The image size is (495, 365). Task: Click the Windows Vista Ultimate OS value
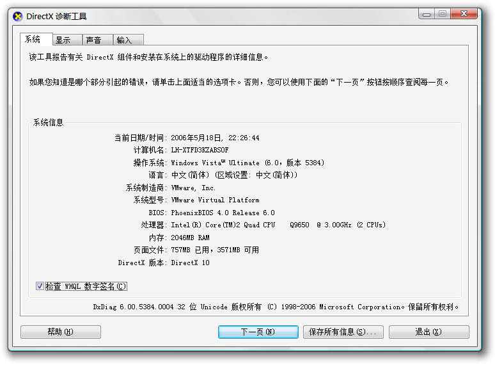pyautogui.click(x=247, y=163)
